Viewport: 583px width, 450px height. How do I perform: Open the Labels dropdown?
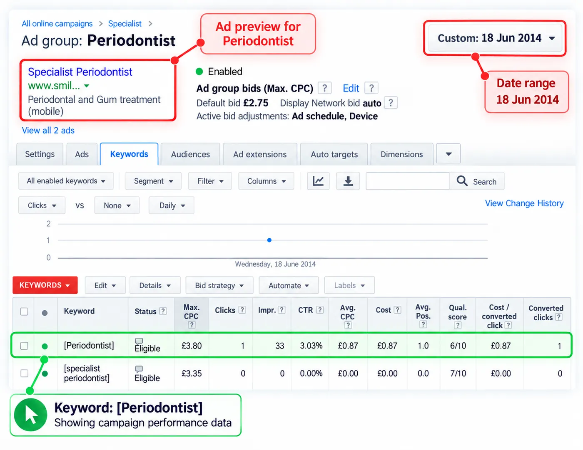coord(349,285)
